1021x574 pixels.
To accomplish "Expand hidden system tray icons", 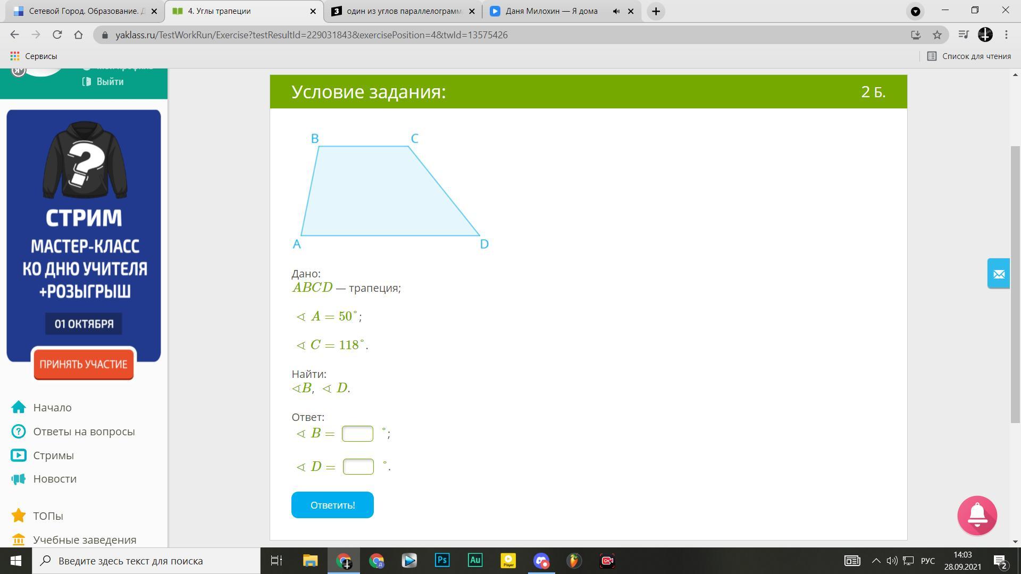I will click(876, 561).
